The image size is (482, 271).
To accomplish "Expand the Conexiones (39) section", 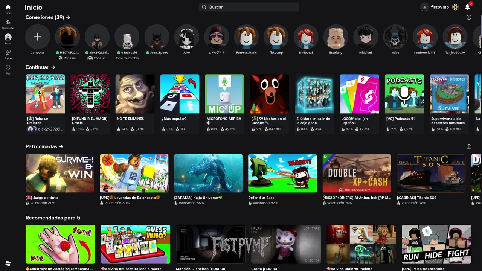I will (x=48, y=17).
